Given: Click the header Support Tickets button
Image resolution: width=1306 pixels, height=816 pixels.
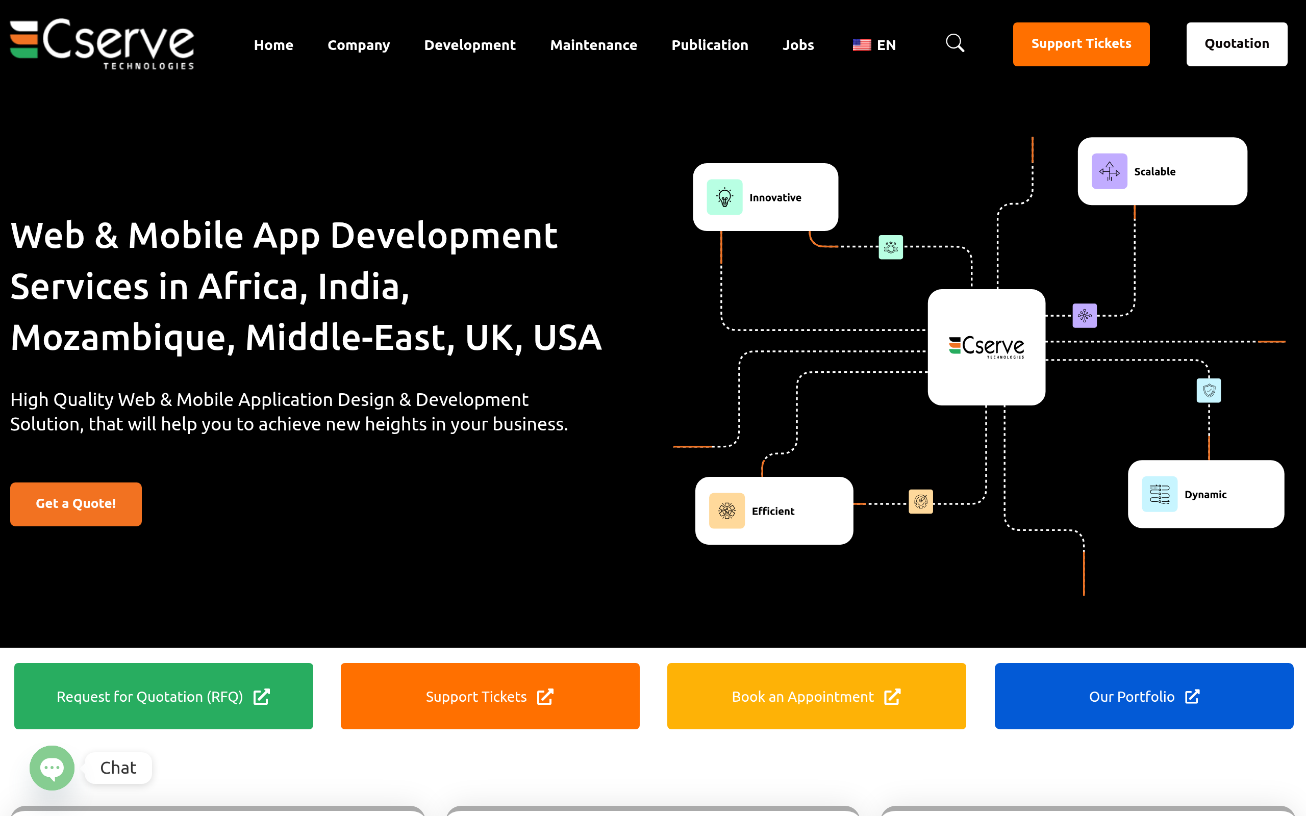Looking at the screenshot, I should pos(1081,44).
